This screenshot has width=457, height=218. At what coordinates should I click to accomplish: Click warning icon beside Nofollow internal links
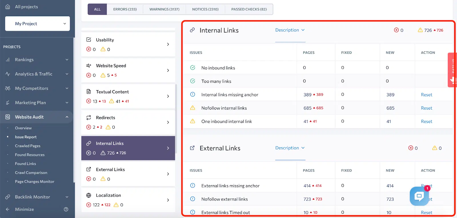[x=193, y=108]
